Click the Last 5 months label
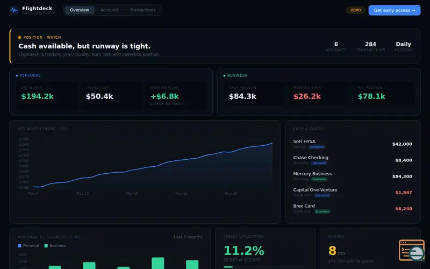The height and width of the screenshot is (269, 430). [188, 237]
